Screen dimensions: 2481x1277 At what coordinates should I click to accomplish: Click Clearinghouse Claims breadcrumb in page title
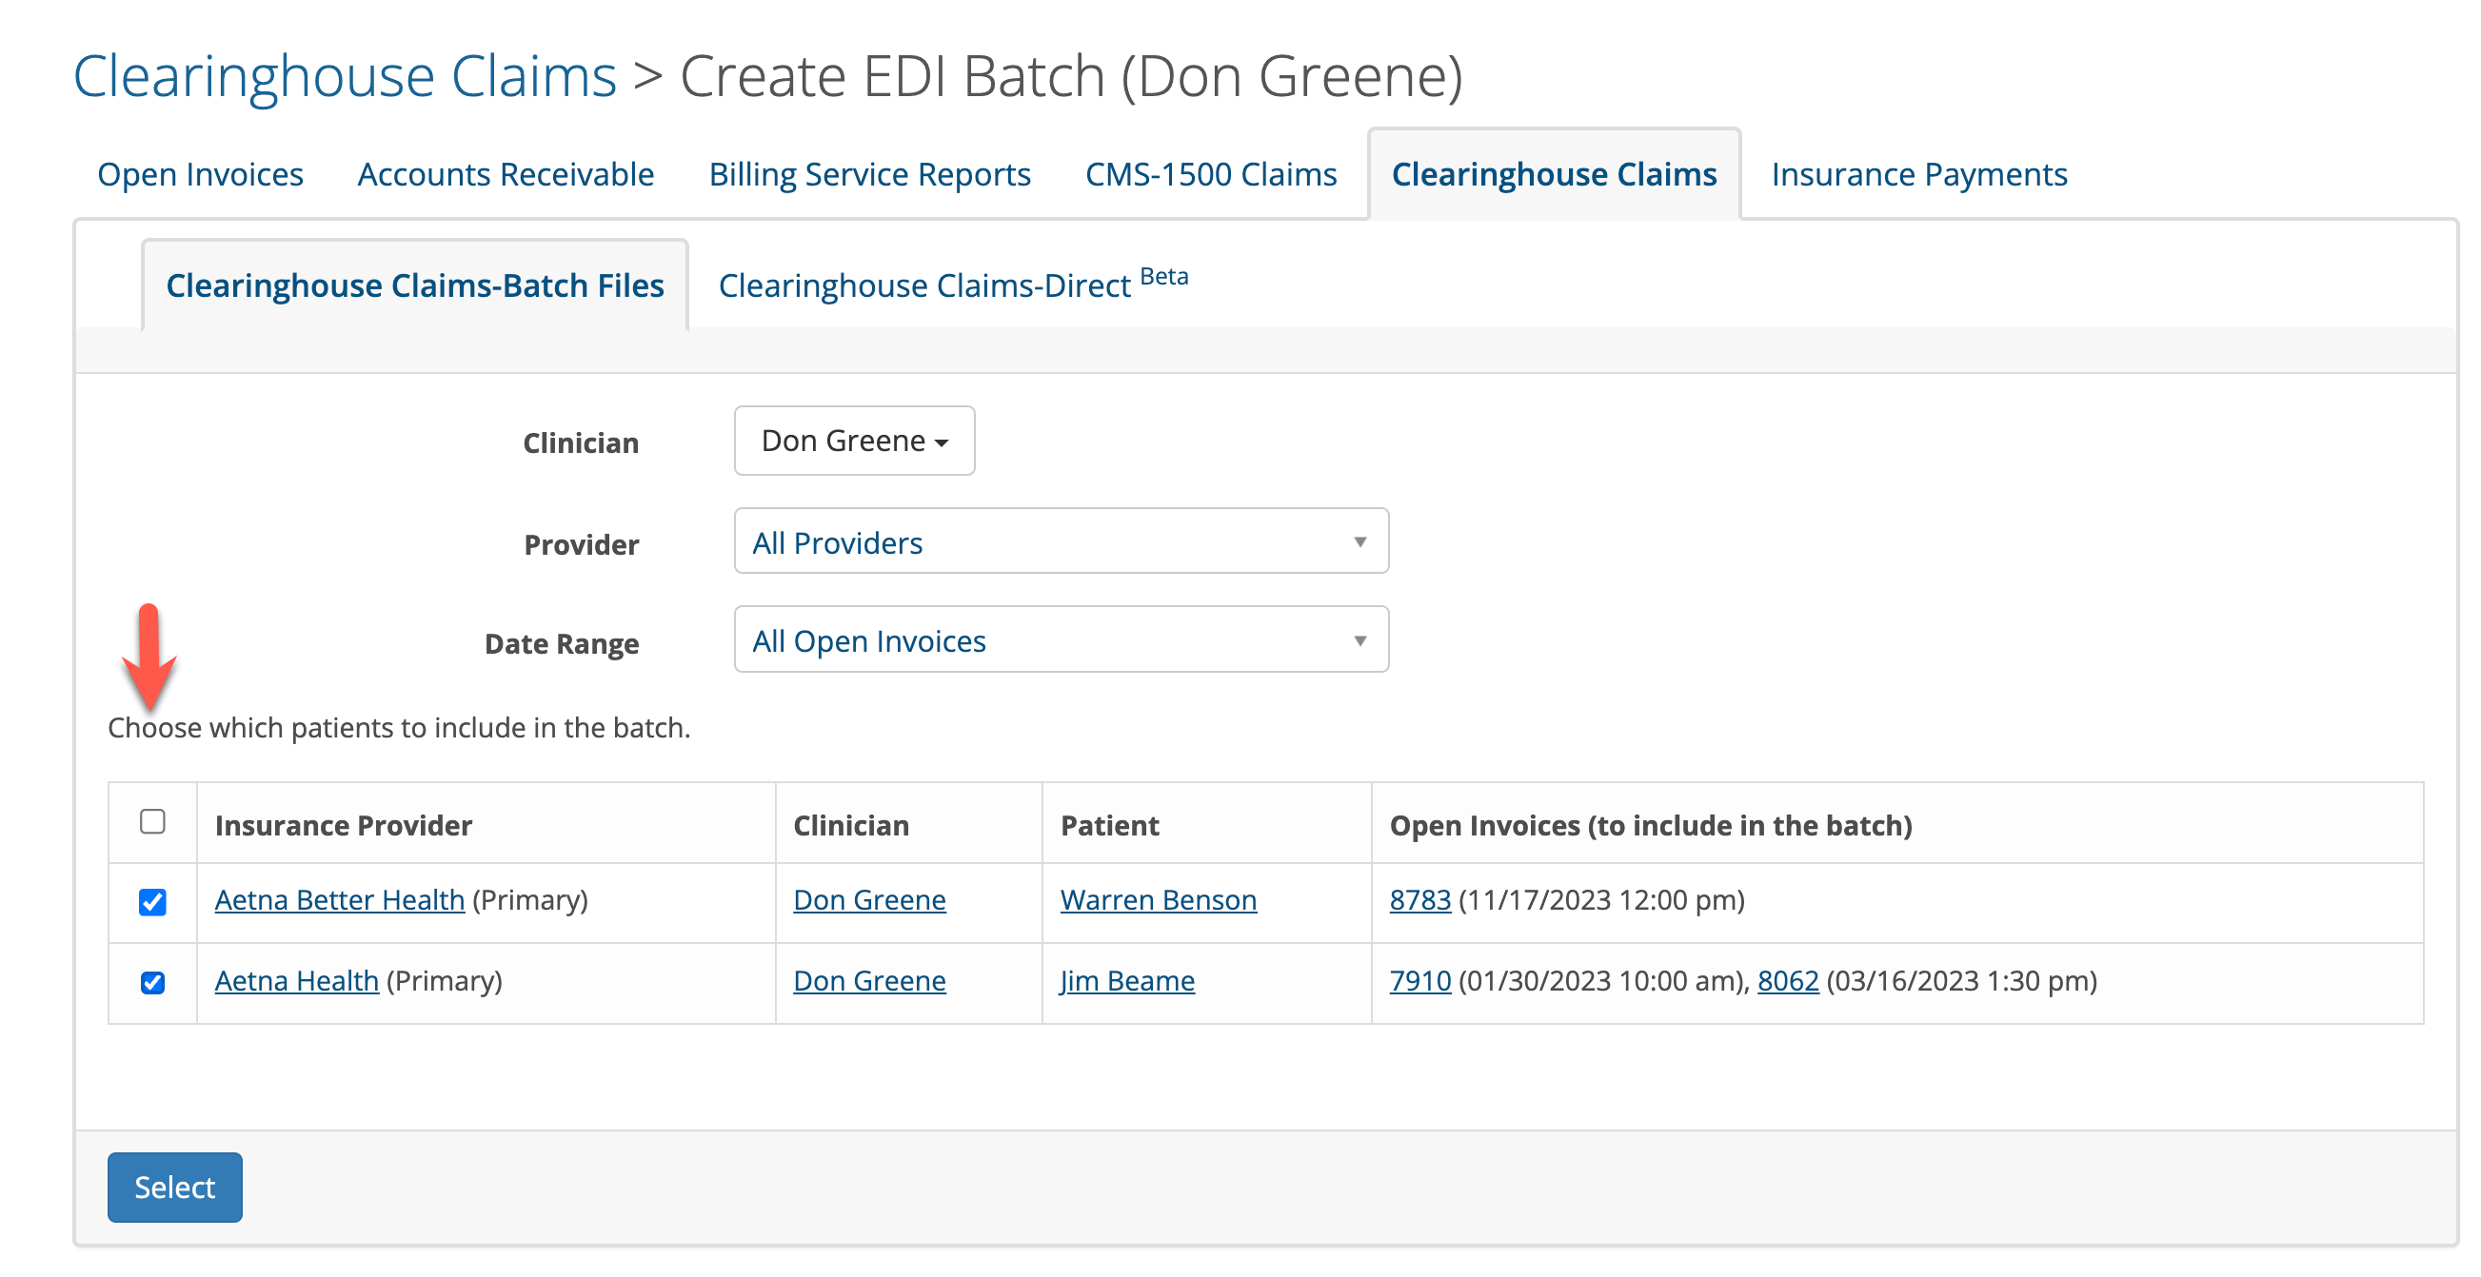click(x=345, y=76)
